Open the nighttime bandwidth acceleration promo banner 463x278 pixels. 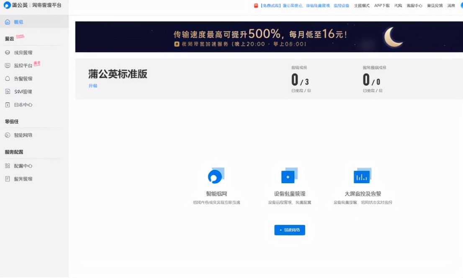click(268, 37)
